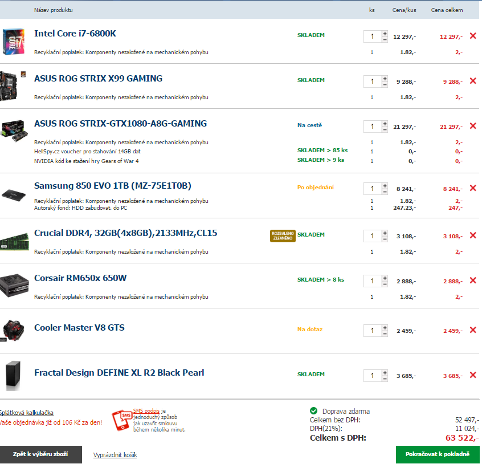This screenshot has height=472, width=482.
Task: Open Cooler Master V8 GTS product link
Action: [79, 328]
